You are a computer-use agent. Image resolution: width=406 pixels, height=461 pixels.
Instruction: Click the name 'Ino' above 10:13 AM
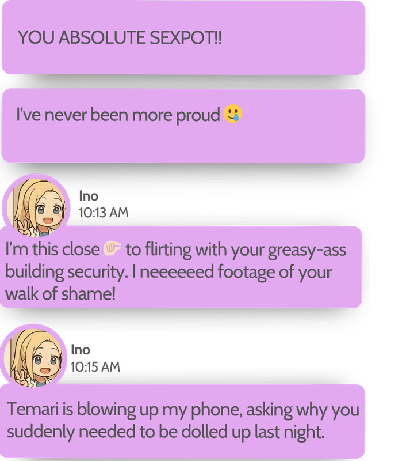89,196
